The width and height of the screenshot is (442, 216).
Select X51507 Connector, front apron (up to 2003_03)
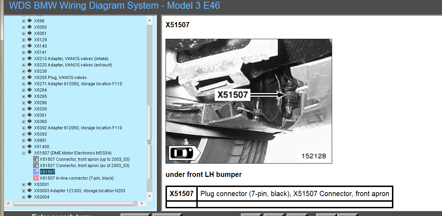pyautogui.click(x=84, y=159)
